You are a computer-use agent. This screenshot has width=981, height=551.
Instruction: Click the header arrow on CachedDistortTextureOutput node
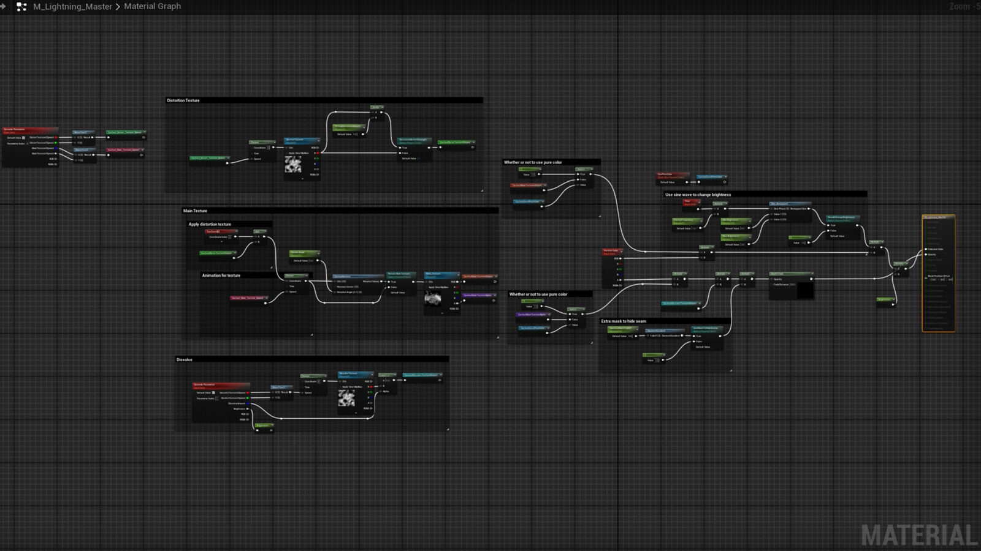[473, 142]
